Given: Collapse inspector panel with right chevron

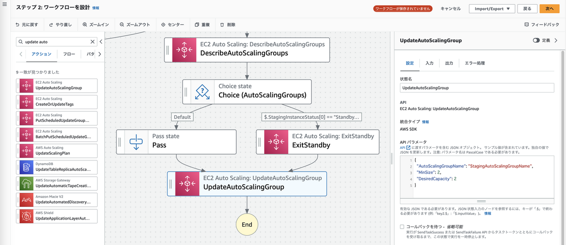Looking at the screenshot, I should point(556,40).
